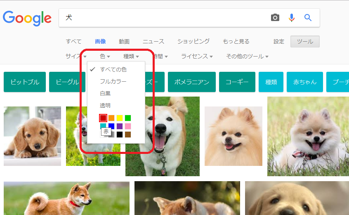The width and height of the screenshot is (349, 215).
Task: Click the light-blue 種類 suggestion chip
Action: [271, 82]
